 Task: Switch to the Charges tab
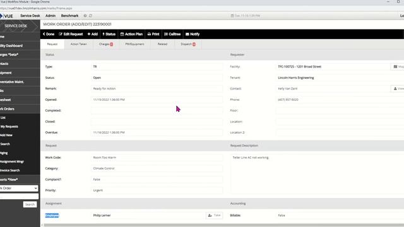(x=106, y=44)
